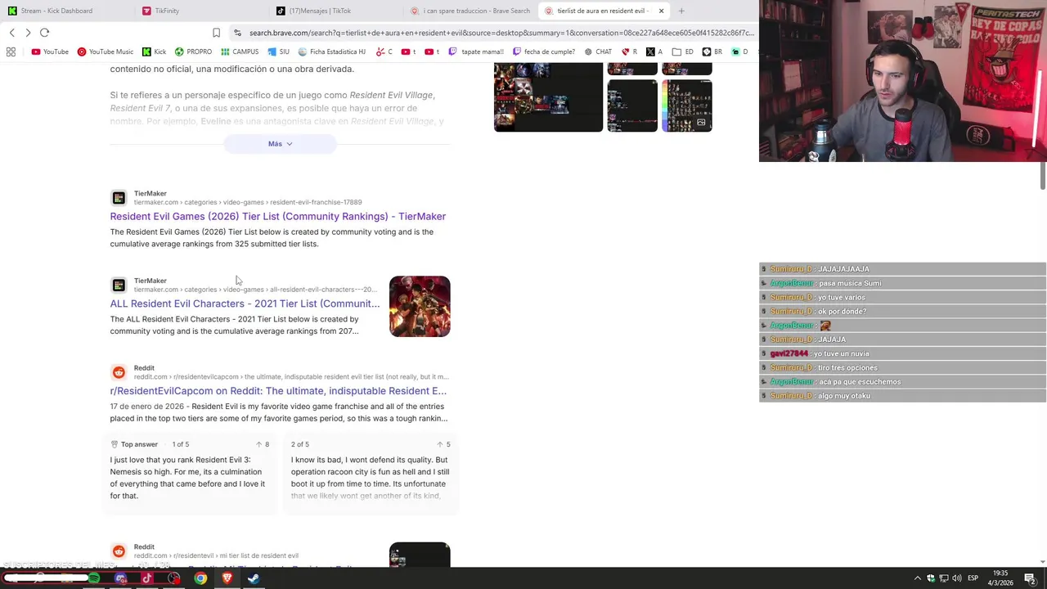Click chat message 'yo tuve un novia'
The width and height of the screenshot is (1047, 589).
pyautogui.click(x=841, y=353)
